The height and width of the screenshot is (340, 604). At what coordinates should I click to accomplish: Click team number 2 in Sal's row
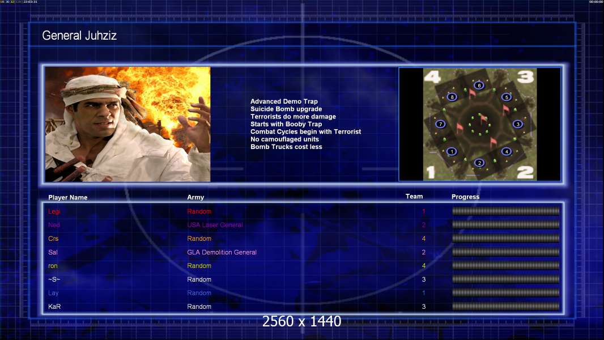pos(424,252)
